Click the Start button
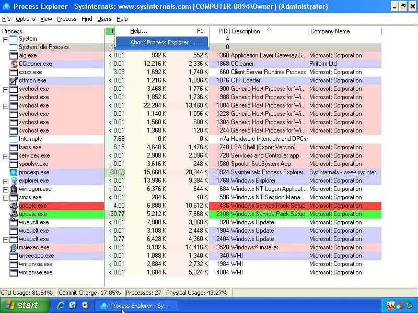The width and height of the screenshot is (418, 313). pyautogui.click(x=25, y=305)
